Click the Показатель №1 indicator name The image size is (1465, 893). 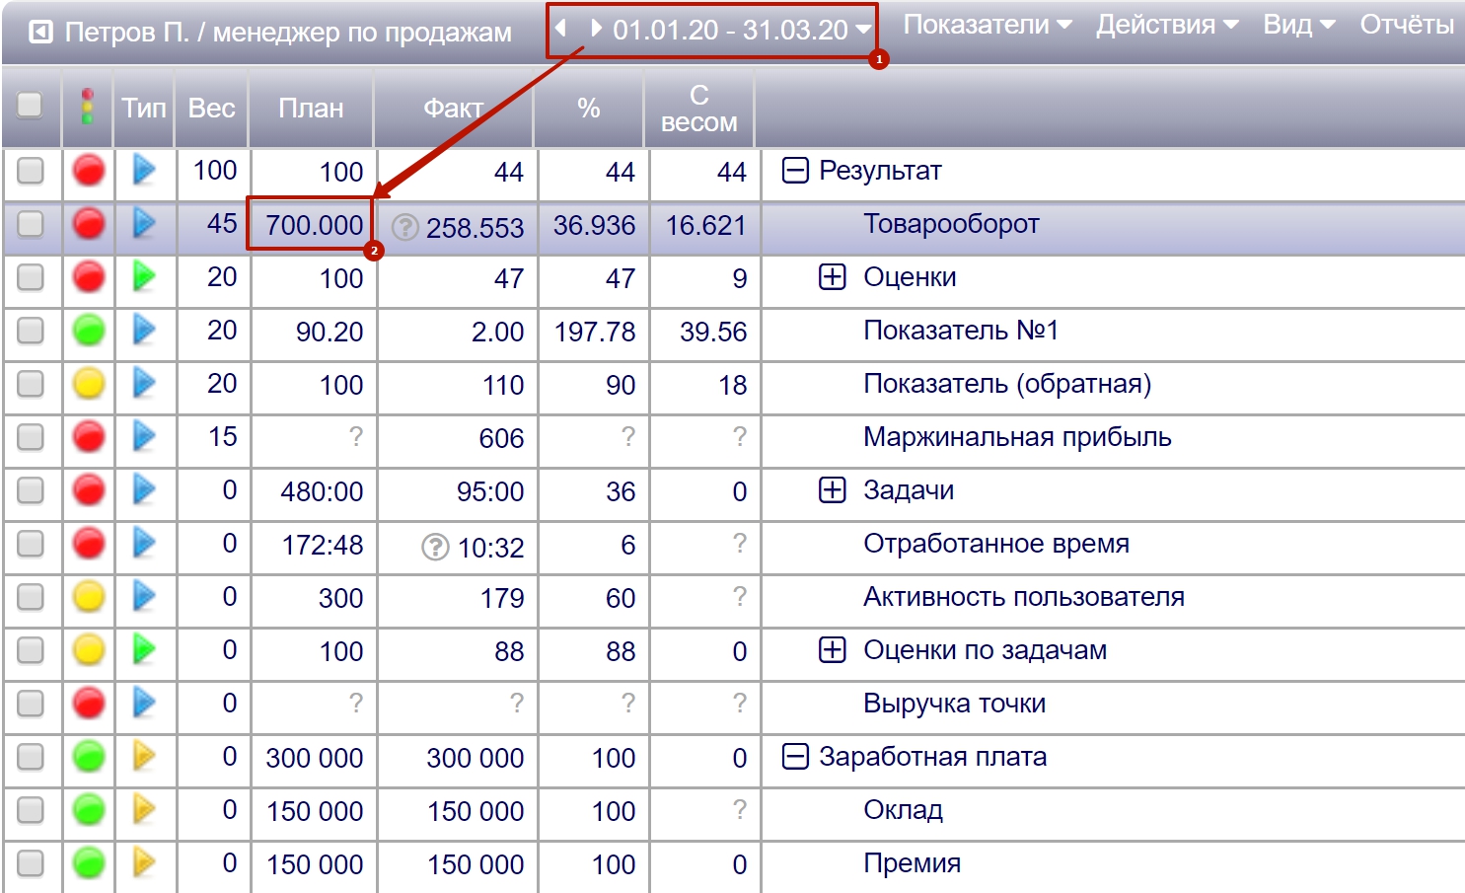tap(960, 331)
